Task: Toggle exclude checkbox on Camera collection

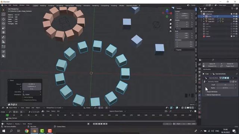Action: [232, 26]
